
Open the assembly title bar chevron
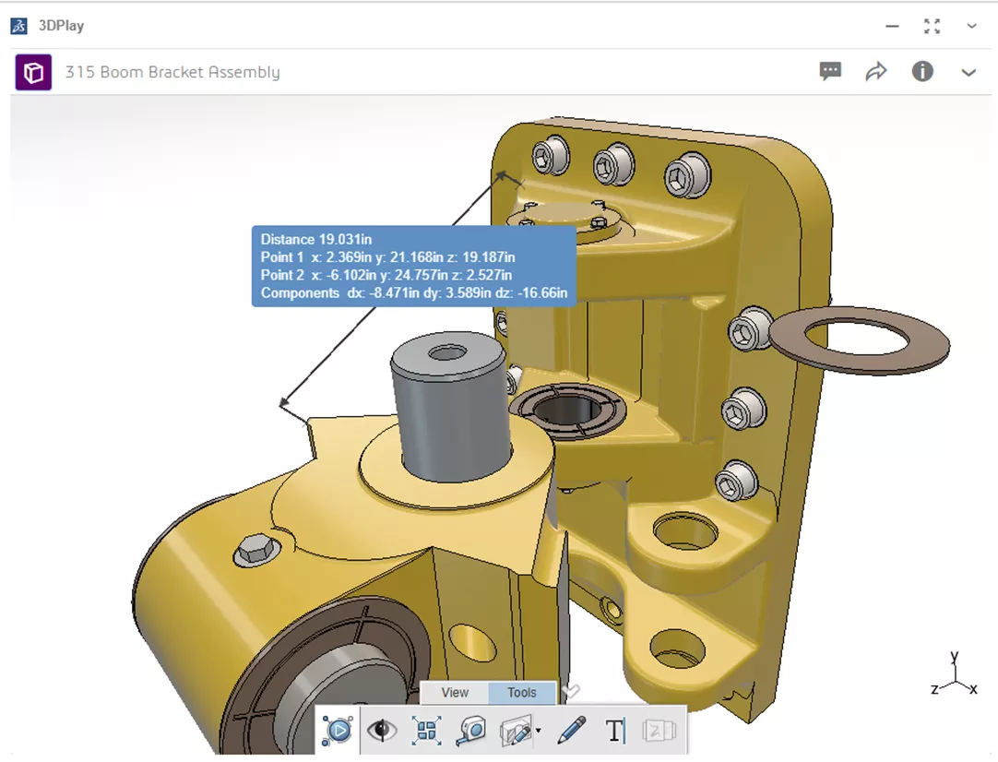[968, 72]
